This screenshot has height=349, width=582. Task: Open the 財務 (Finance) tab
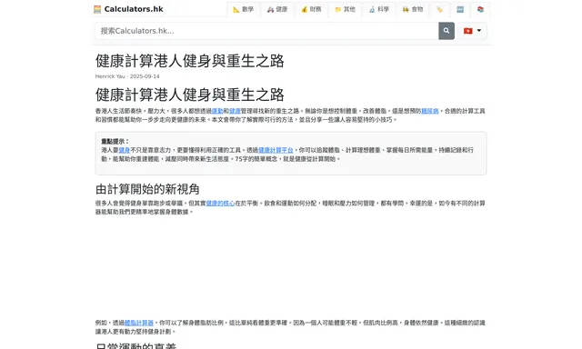[311, 9]
